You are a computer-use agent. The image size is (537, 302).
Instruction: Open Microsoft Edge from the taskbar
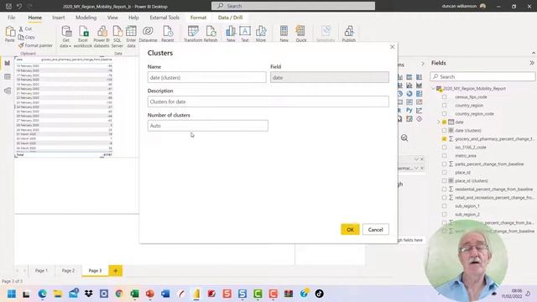tap(43, 294)
